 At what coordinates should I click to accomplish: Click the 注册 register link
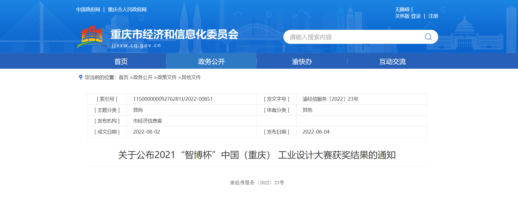433,16
